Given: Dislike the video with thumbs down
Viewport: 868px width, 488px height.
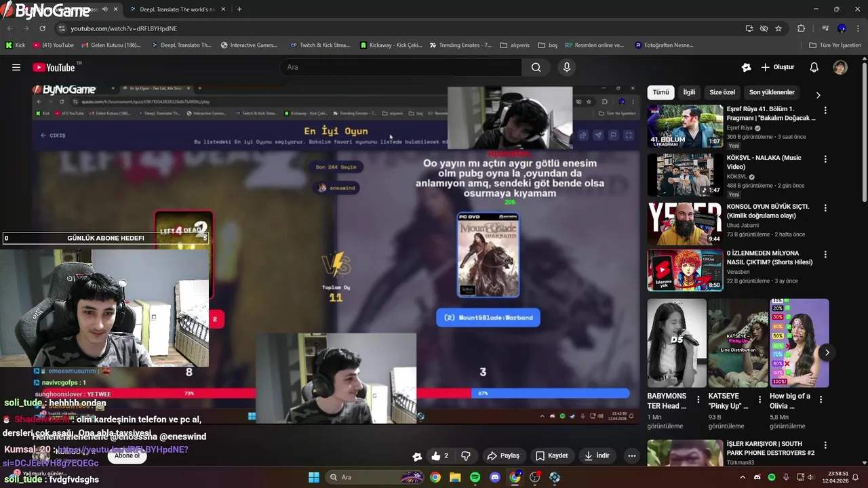Looking at the screenshot, I should (x=466, y=456).
